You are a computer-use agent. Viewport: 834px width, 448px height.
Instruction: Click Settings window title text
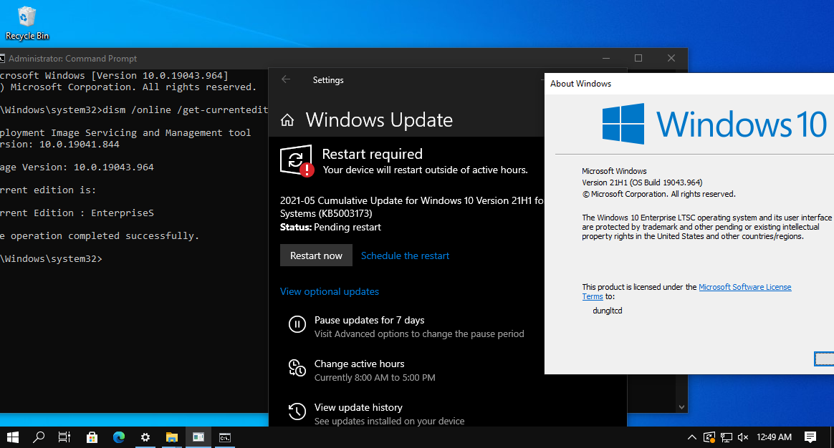328,79
